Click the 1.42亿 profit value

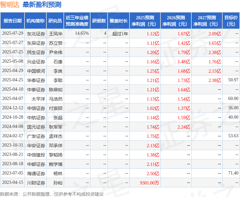click(184, 43)
